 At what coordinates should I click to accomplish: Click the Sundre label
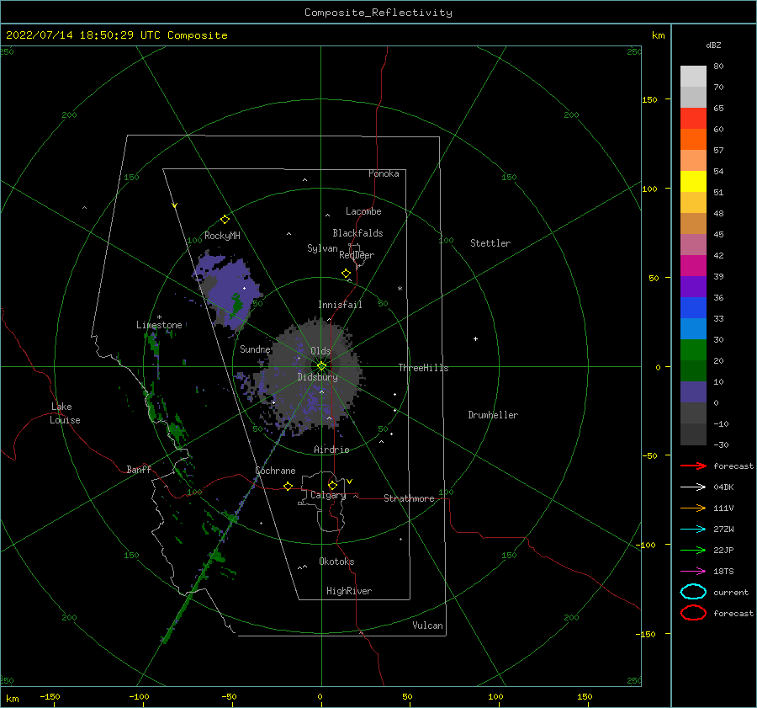click(255, 349)
